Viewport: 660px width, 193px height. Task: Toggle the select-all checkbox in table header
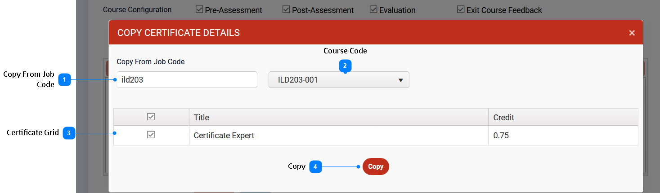pos(151,117)
